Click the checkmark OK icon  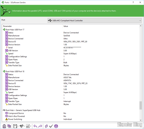tap(51, 126)
